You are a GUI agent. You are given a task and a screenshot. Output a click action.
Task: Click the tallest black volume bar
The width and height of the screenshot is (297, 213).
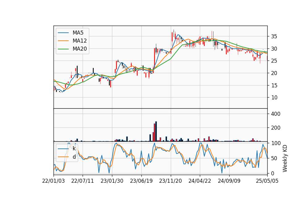tap(156, 132)
